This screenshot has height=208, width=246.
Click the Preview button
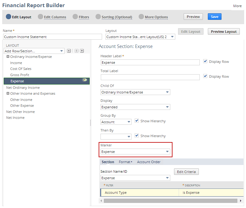[193, 17]
